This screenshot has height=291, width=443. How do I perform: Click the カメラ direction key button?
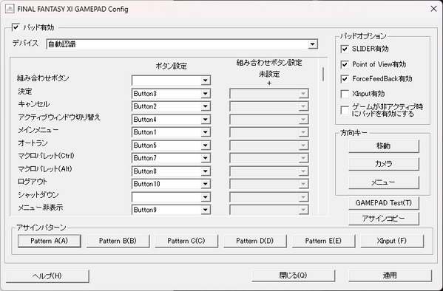[x=383, y=164]
